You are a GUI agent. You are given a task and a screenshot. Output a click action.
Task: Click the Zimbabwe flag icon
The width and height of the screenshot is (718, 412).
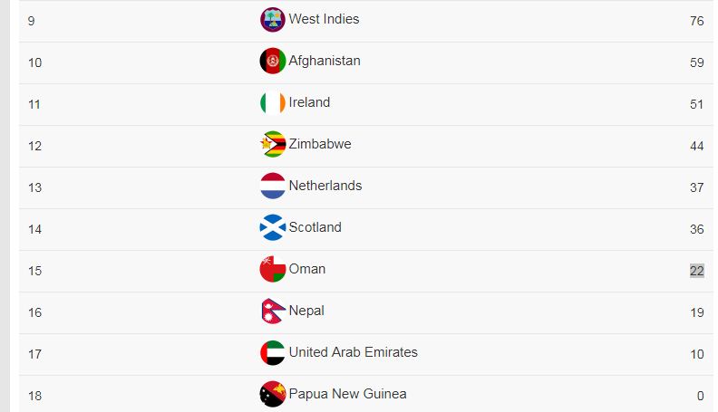[x=273, y=144]
